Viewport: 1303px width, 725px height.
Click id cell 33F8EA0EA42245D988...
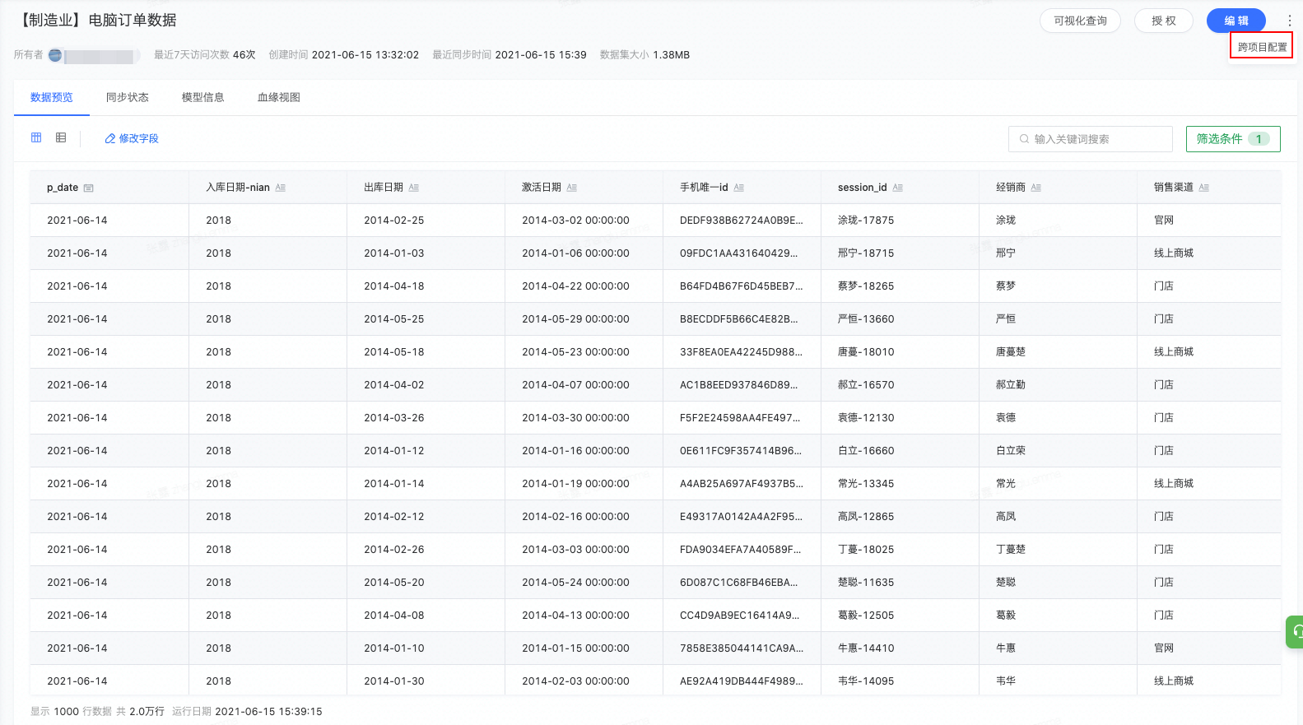tap(741, 352)
